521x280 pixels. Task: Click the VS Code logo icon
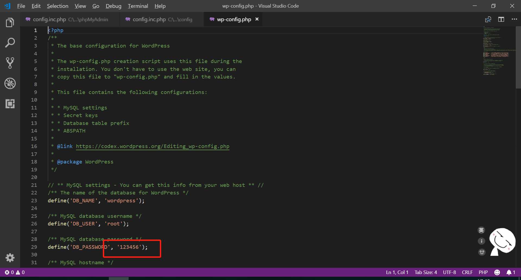[7, 6]
